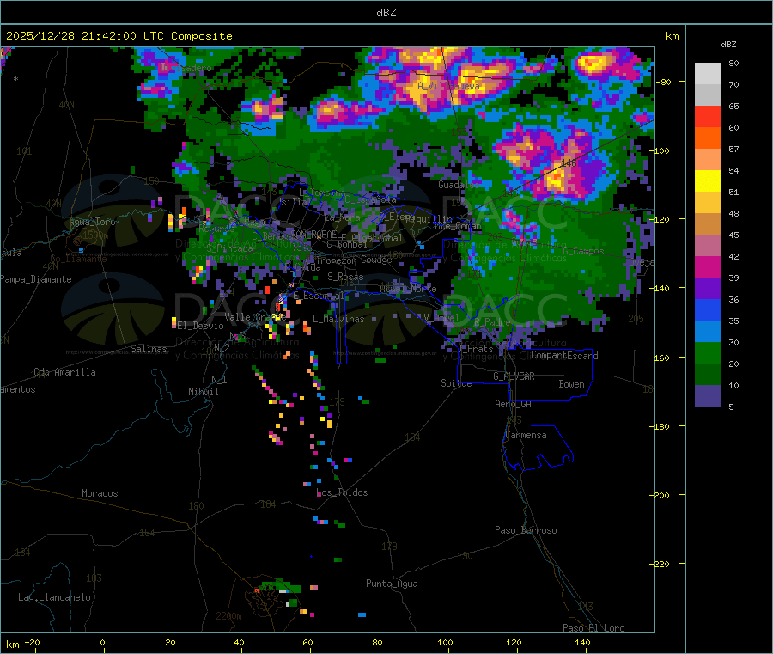Click the 'km' label at the bottom-left axis
This screenshot has width=773, height=654.
[12, 645]
